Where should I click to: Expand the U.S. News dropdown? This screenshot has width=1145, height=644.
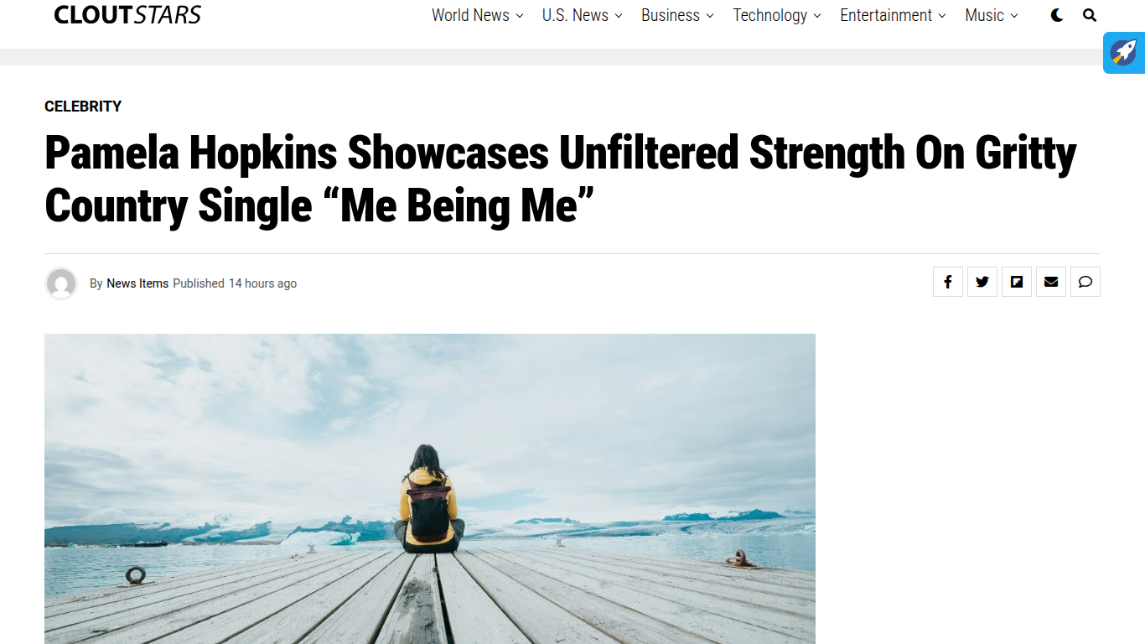point(582,15)
